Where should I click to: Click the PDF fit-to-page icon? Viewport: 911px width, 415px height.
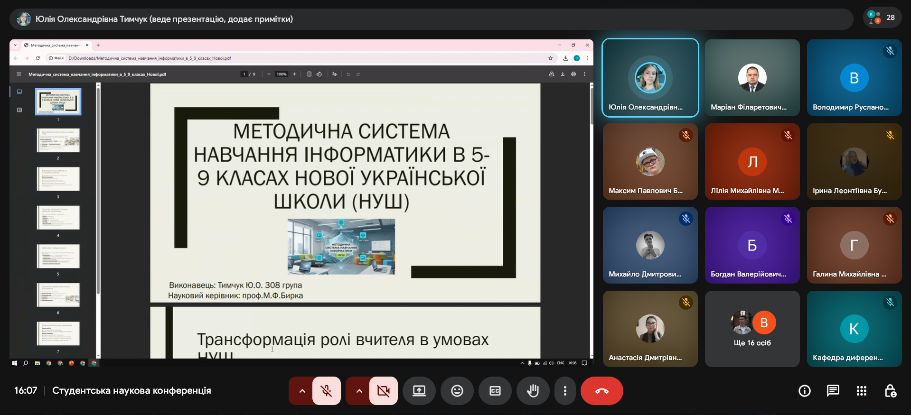309,74
